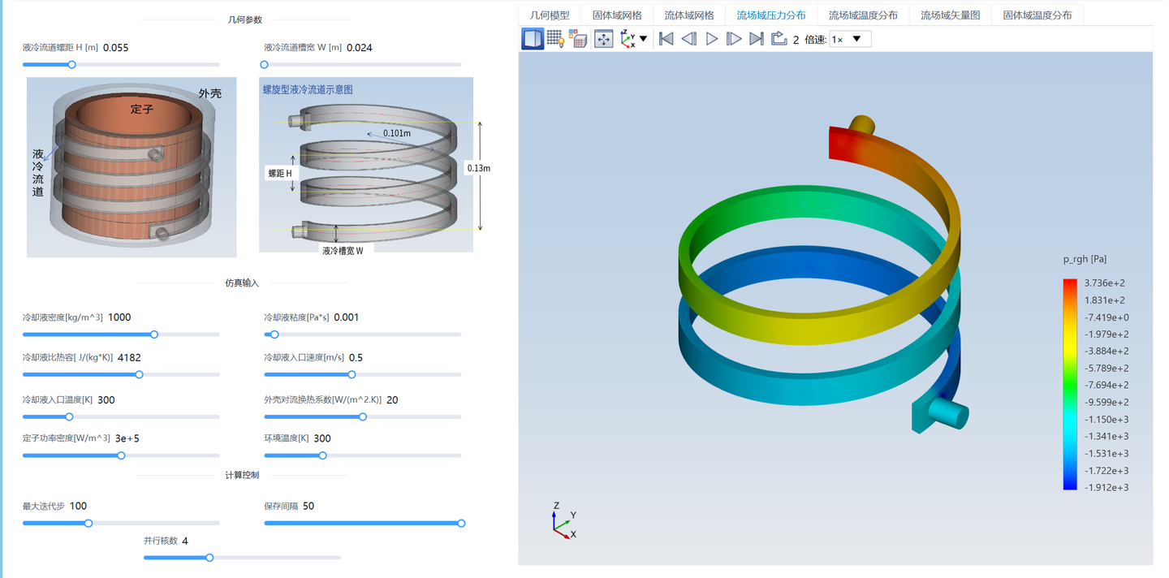Toggle the solid surface display icon

click(x=533, y=39)
